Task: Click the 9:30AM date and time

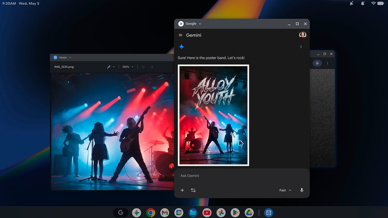Action: click(x=21, y=3)
